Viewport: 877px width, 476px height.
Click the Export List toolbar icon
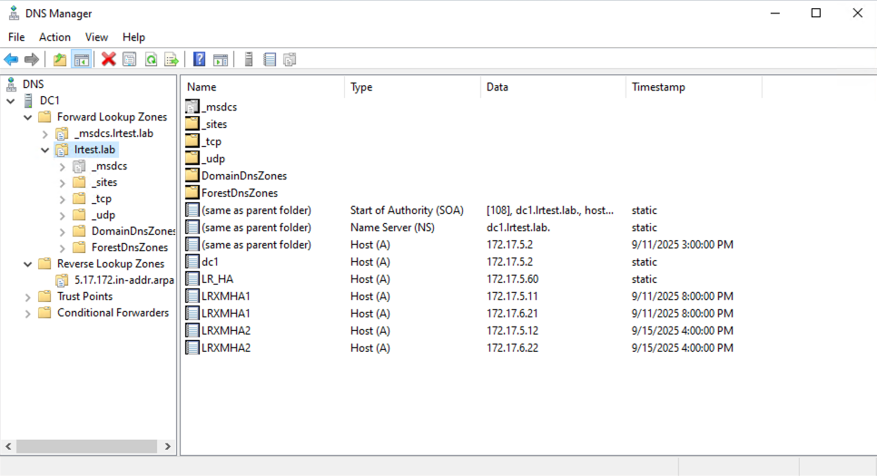tap(171, 60)
